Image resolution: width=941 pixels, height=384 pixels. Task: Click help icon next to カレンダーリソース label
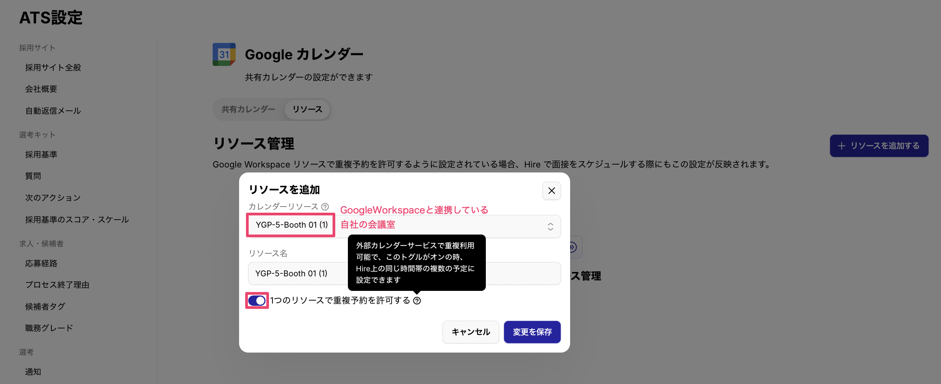pos(325,207)
